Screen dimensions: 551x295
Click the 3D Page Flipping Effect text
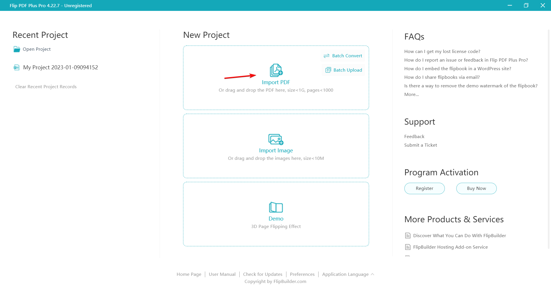pyautogui.click(x=276, y=227)
